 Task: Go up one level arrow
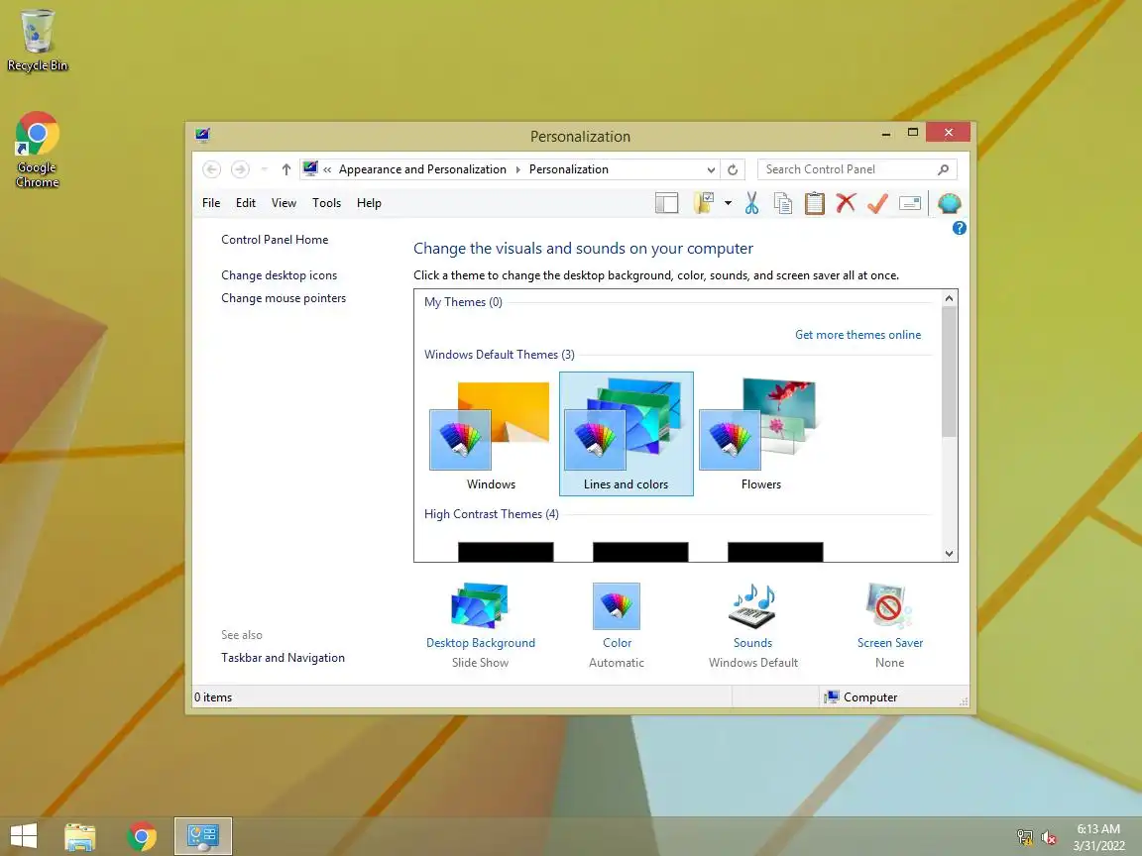click(286, 169)
